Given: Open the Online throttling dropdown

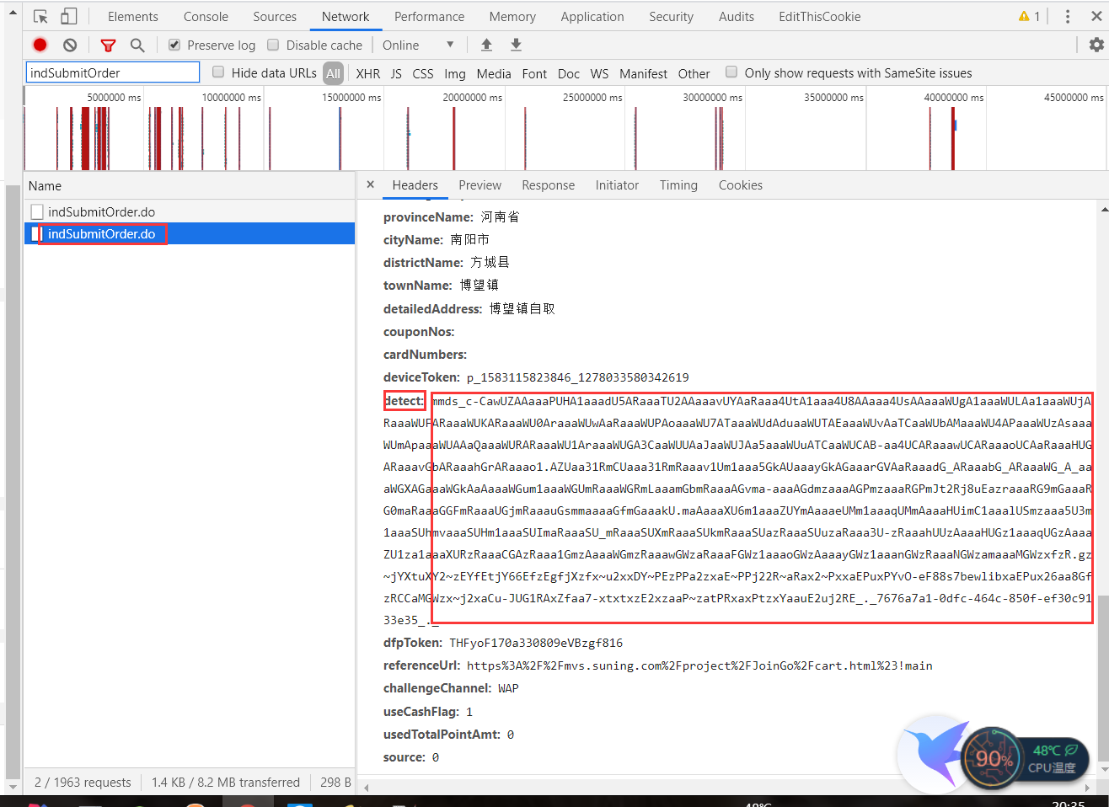Looking at the screenshot, I should pyautogui.click(x=419, y=45).
